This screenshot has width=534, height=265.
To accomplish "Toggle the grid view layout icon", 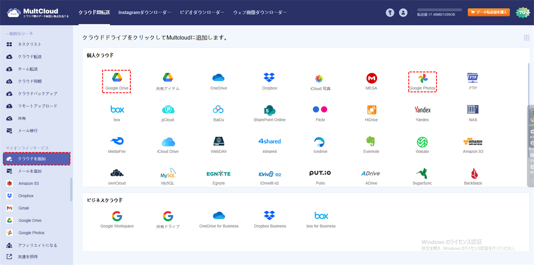I will pyautogui.click(x=526, y=38).
